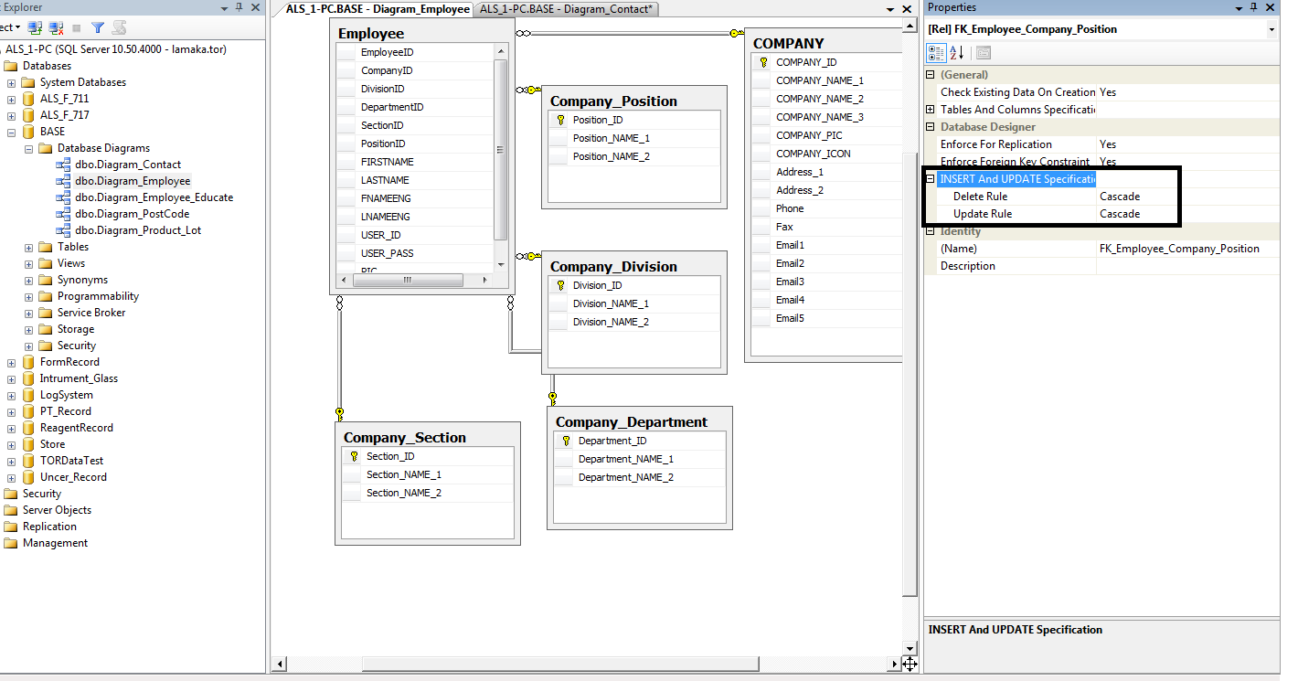Click the auto-hide pin on Properties panel
1298x681 pixels.
click(x=1254, y=7)
